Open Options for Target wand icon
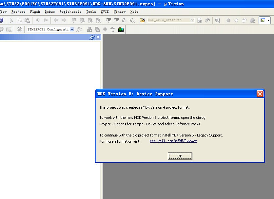The height and width of the screenshot is (199, 274). pyautogui.click(x=79, y=29)
